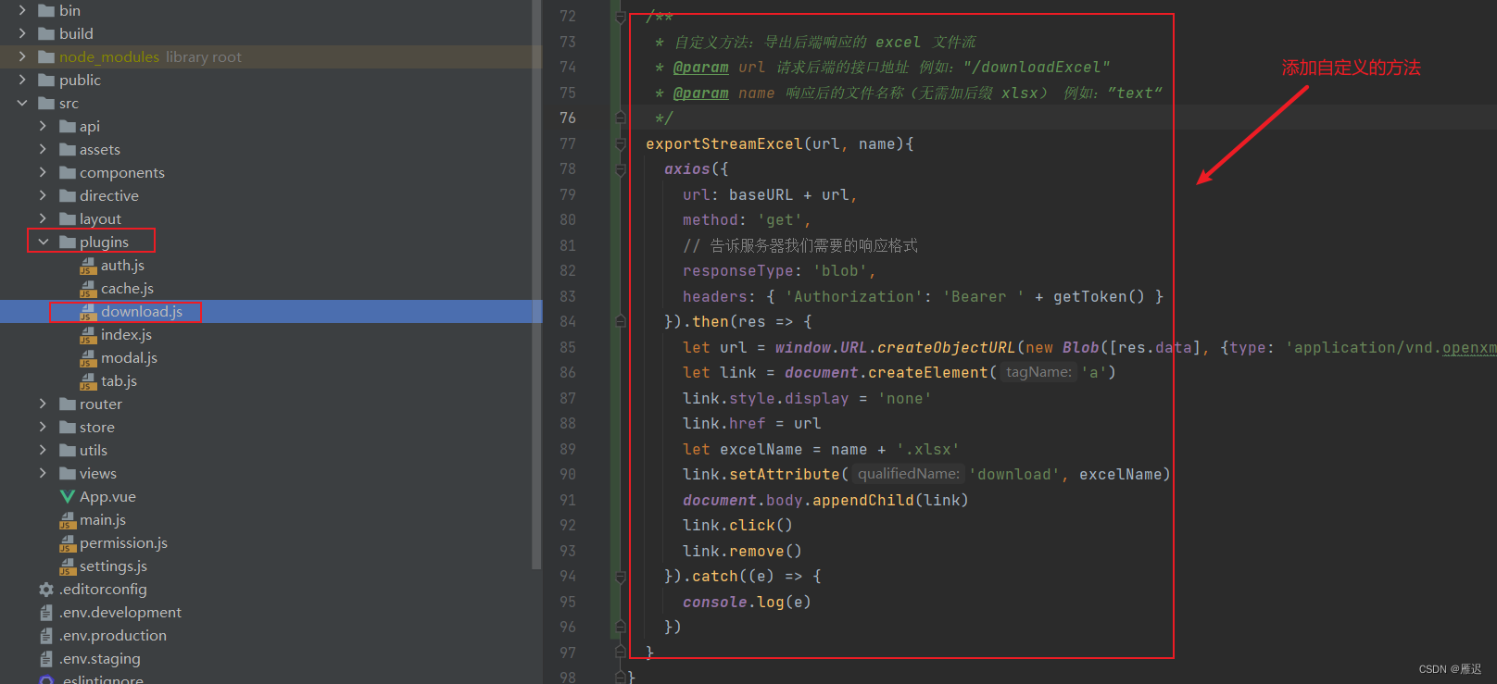This screenshot has height=684, width=1497.
Task: Expand the layout folder chevron
Action: [43, 218]
